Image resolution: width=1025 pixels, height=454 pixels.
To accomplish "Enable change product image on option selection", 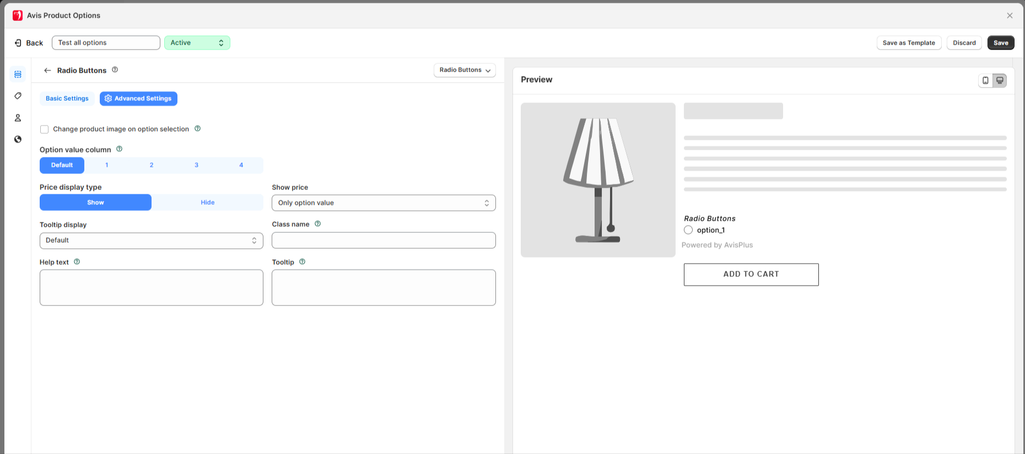I will [x=45, y=129].
